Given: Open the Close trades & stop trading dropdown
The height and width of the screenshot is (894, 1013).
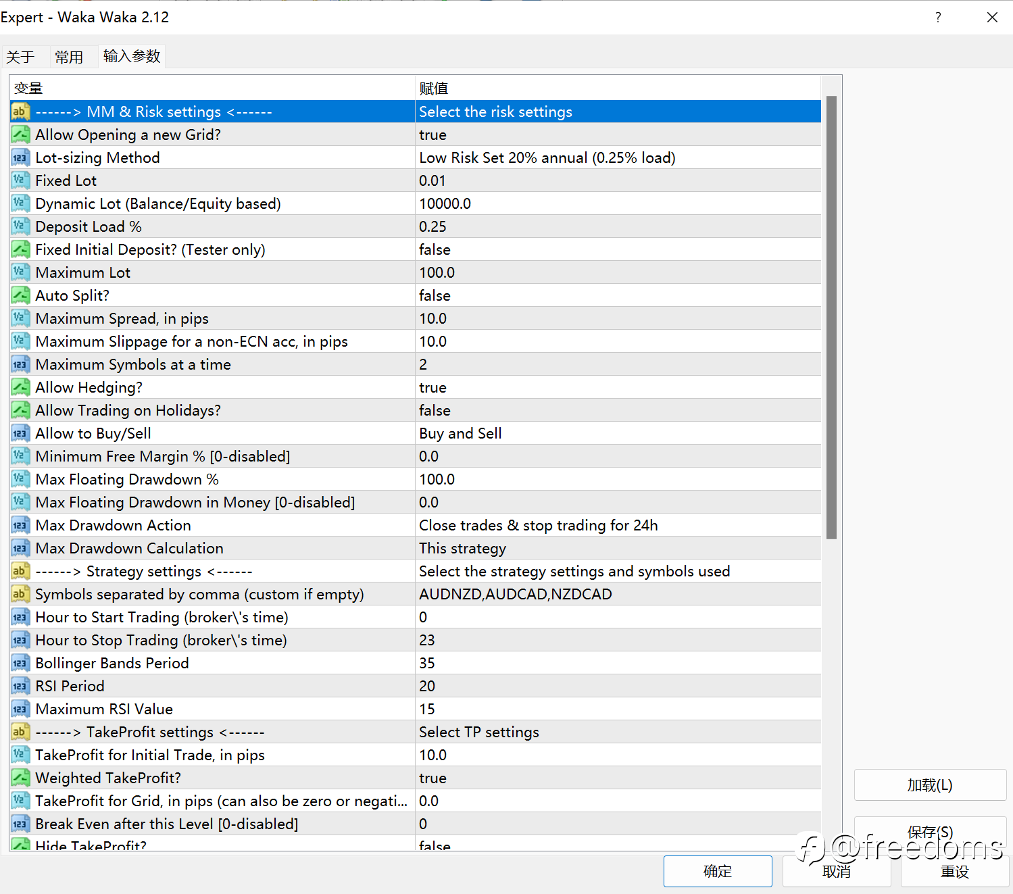Looking at the screenshot, I should pos(618,525).
